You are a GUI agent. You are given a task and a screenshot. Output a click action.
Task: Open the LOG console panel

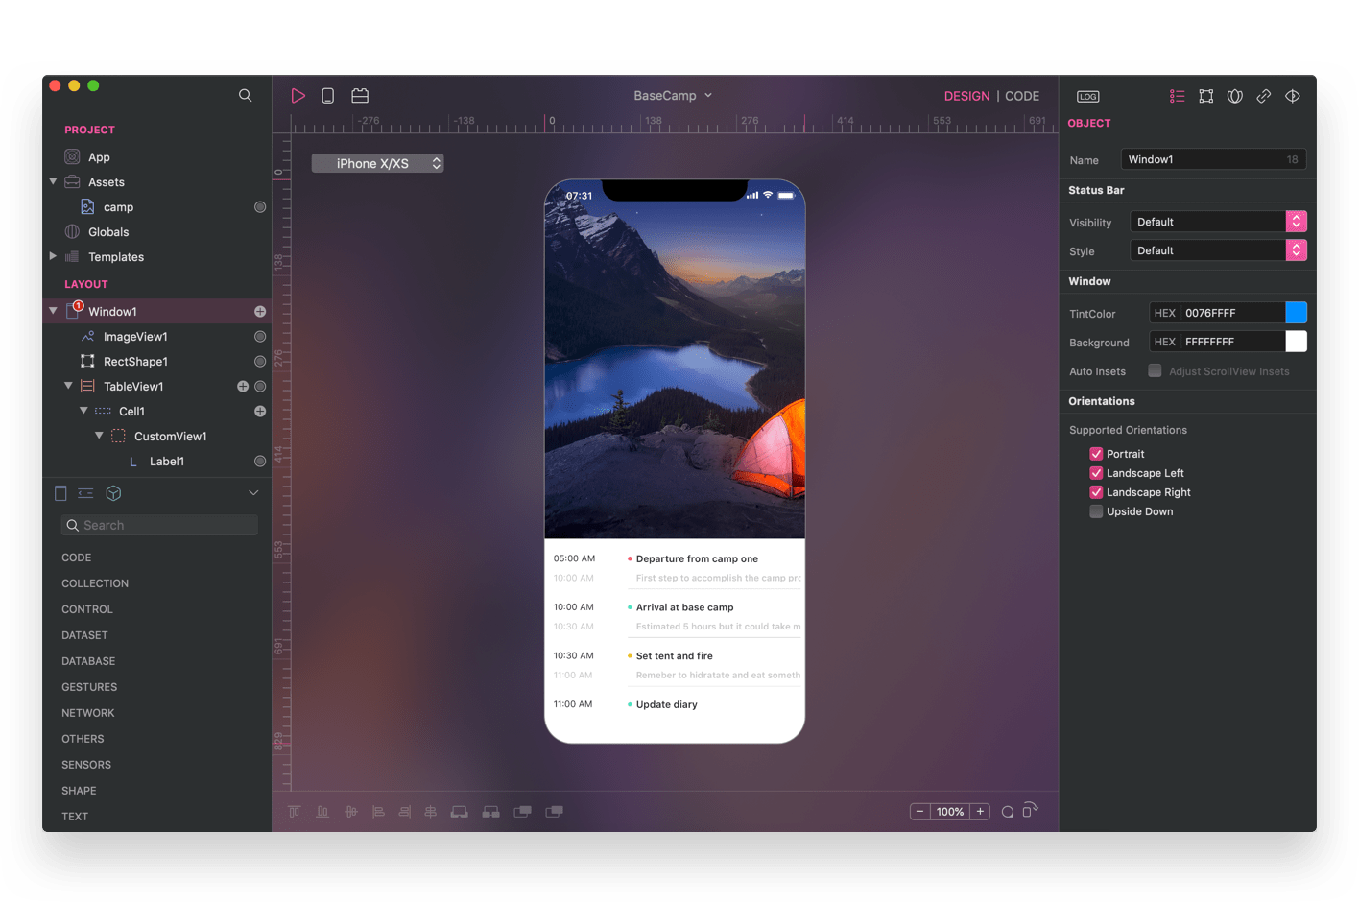point(1088,96)
